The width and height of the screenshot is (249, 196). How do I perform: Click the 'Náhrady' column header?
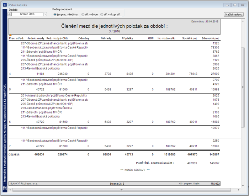[x=106, y=38]
